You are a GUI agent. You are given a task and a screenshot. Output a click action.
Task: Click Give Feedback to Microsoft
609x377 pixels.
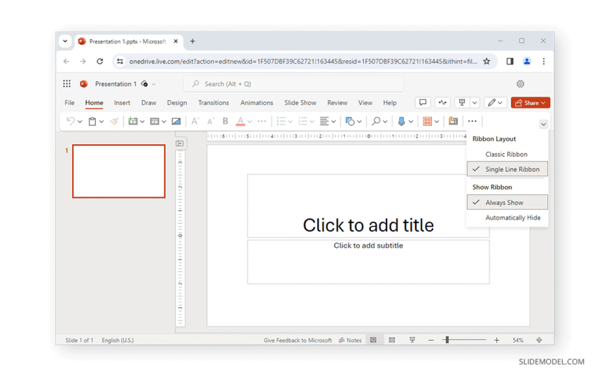(297, 340)
